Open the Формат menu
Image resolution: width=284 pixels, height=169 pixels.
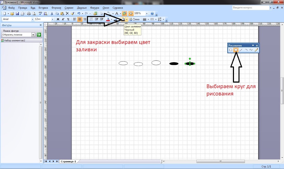[x=56, y=8]
